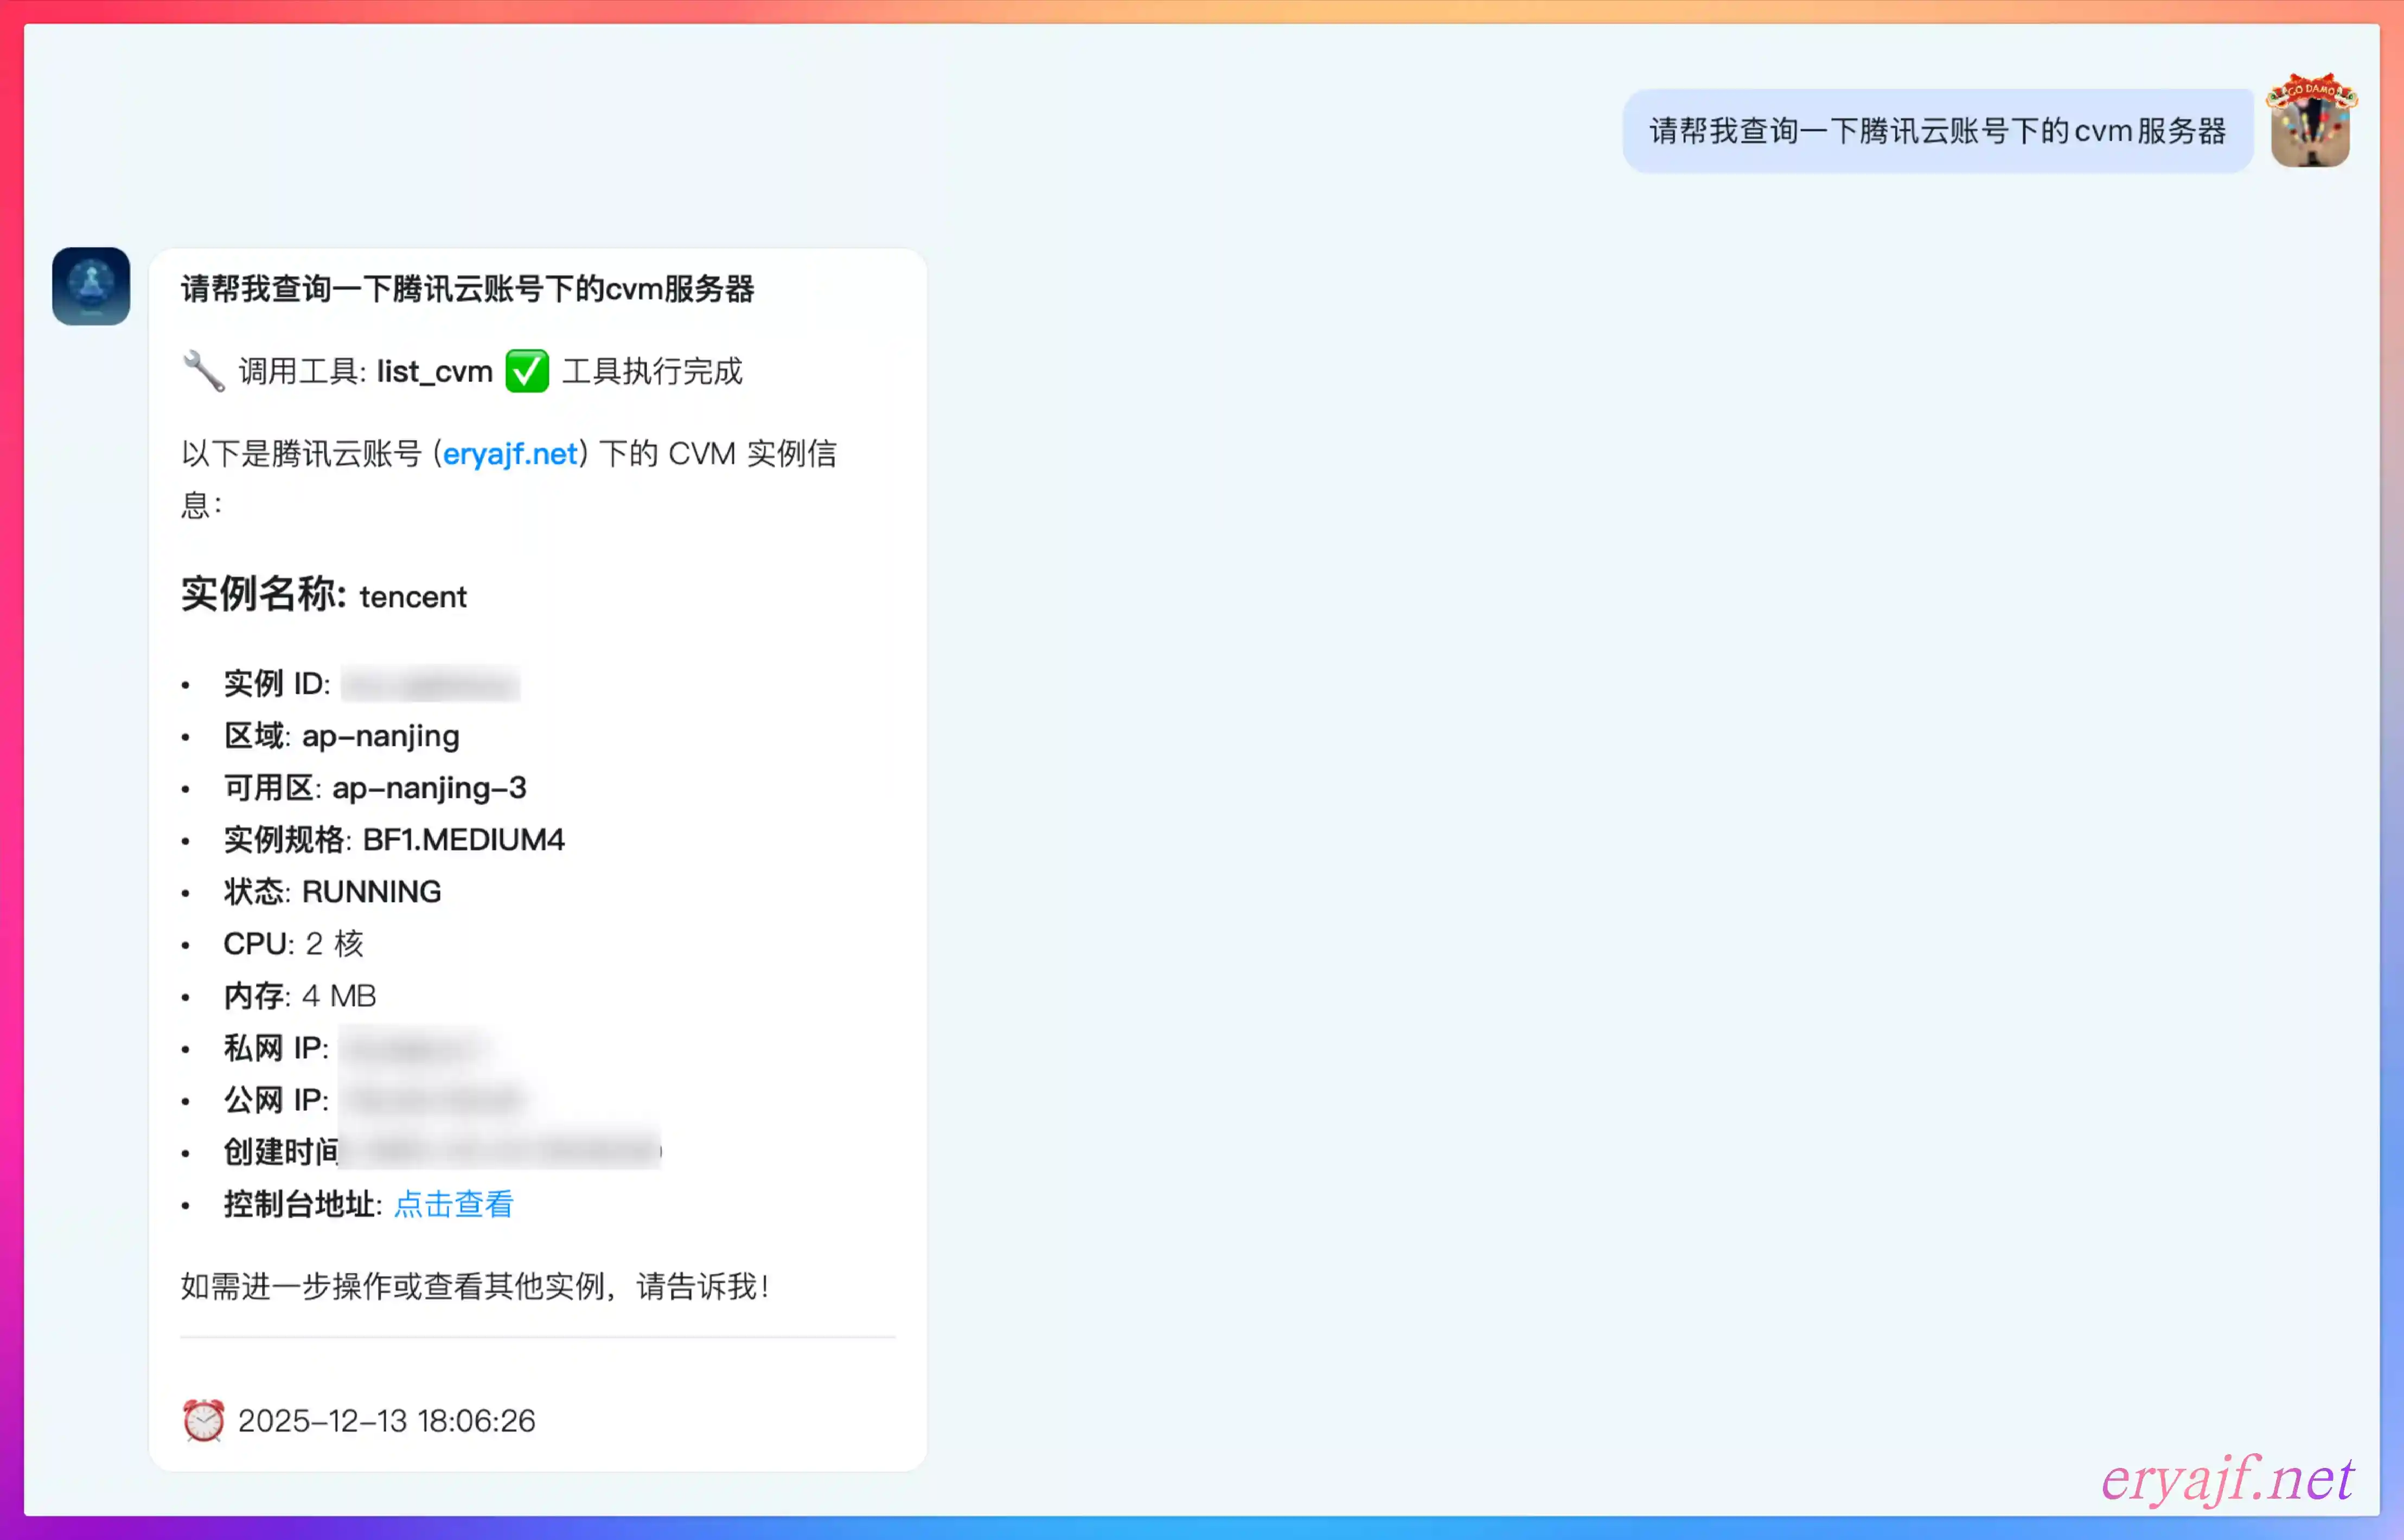Open the 点击查看 console link
This screenshot has height=1540, width=2404.
(453, 1204)
